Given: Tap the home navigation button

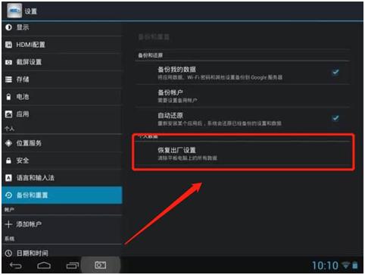Looking at the screenshot, I should click(44, 265).
